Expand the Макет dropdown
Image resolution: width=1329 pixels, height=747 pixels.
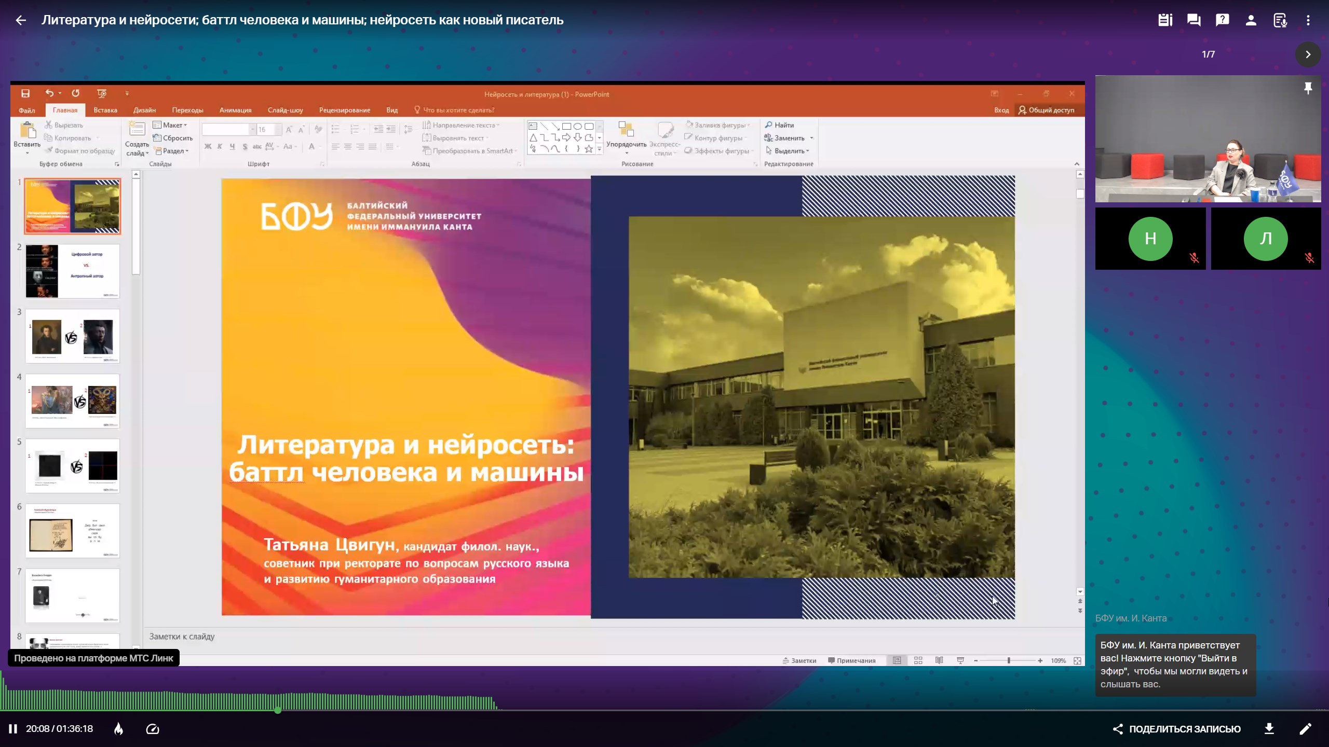coord(170,125)
